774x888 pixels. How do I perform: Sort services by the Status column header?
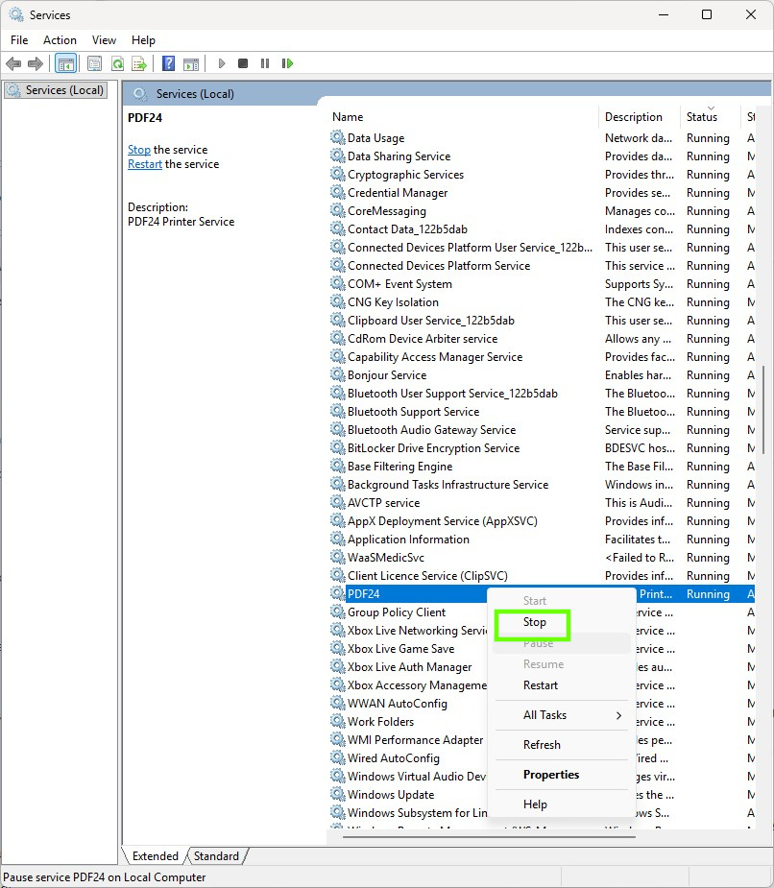pyautogui.click(x=702, y=117)
